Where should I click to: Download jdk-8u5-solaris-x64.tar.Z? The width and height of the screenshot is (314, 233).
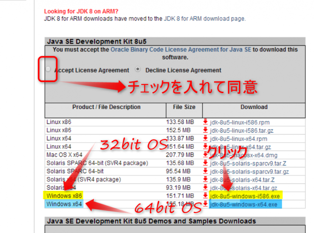click(242, 180)
